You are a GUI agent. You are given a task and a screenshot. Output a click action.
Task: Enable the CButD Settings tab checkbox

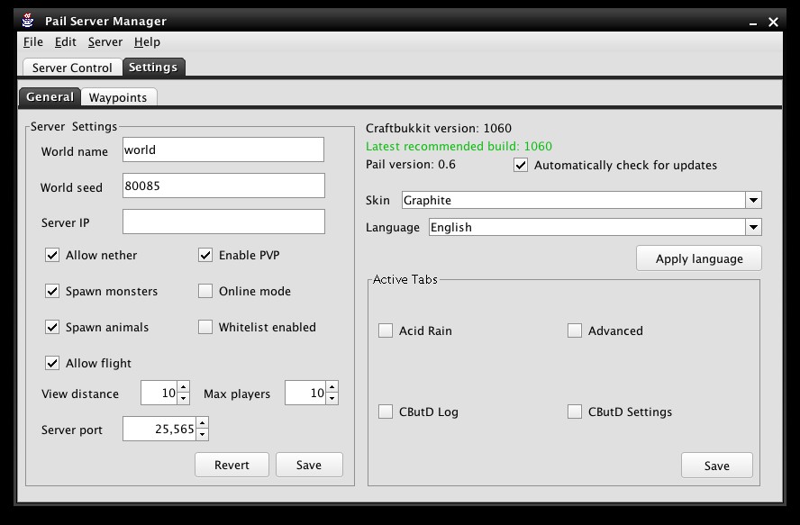[575, 412]
